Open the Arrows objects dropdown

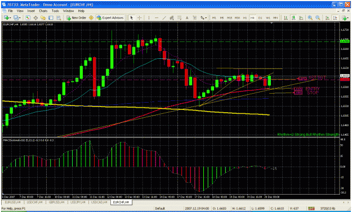(x=203, y=18)
